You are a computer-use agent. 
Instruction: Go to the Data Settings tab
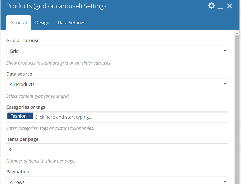[x=72, y=22]
